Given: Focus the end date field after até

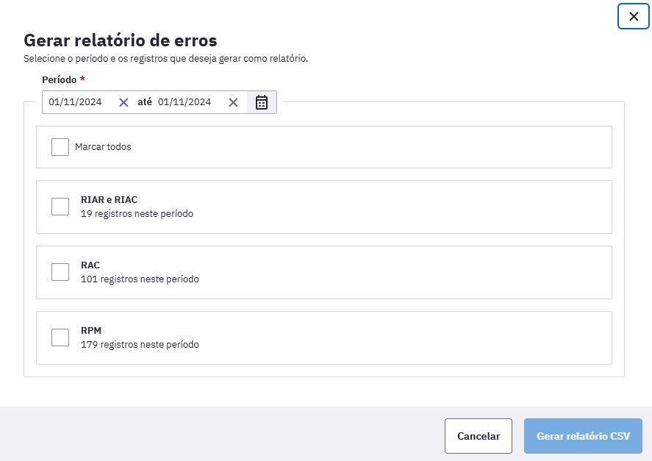Looking at the screenshot, I should pyautogui.click(x=185, y=102).
